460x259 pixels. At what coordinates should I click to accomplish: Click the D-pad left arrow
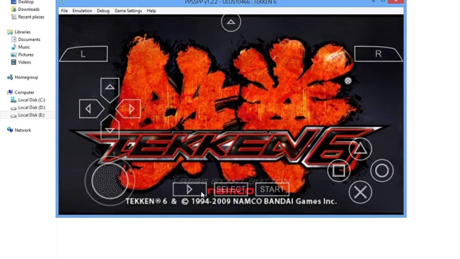(91, 109)
